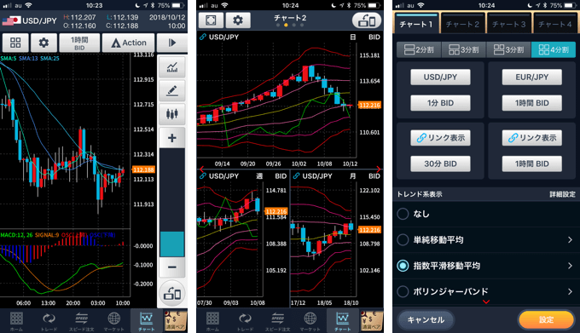Tap the minus zoom-out button
This screenshot has height=333, width=580.
tap(172, 267)
